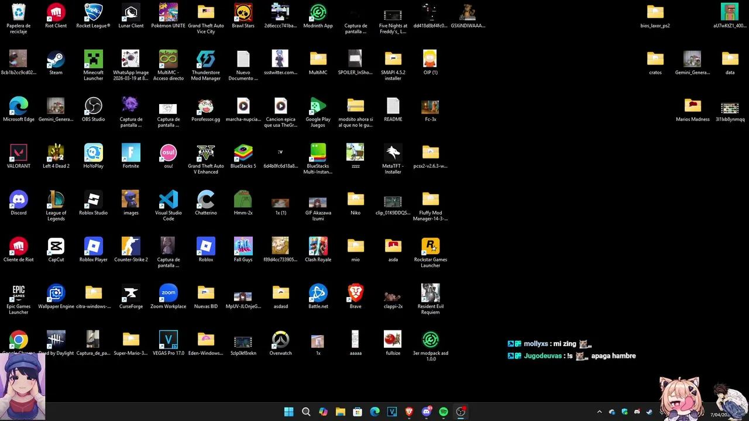This screenshot has height=421, width=749.
Task: Launch League of Legends shortcut
Action: tap(56, 206)
